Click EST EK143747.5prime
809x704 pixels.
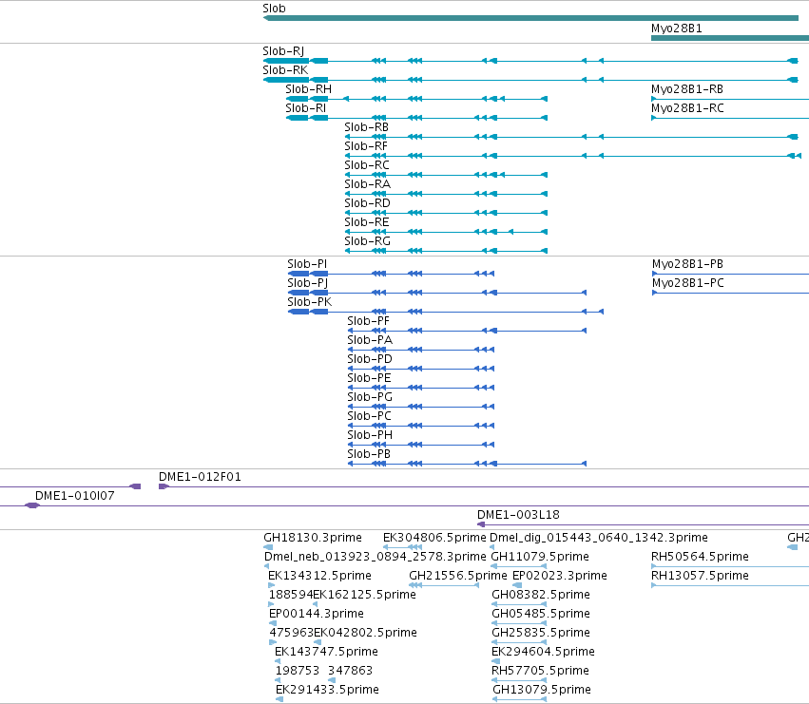point(326,652)
